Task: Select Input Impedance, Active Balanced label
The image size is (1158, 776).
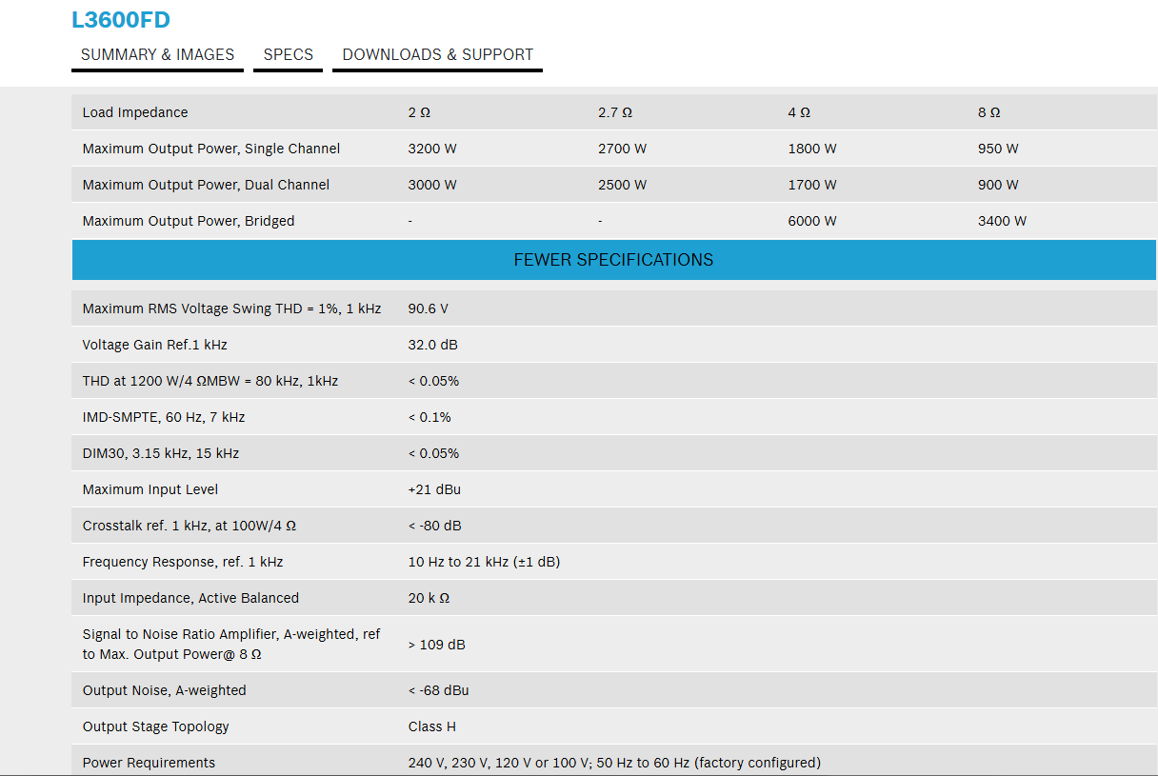Action: click(x=190, y=598)
